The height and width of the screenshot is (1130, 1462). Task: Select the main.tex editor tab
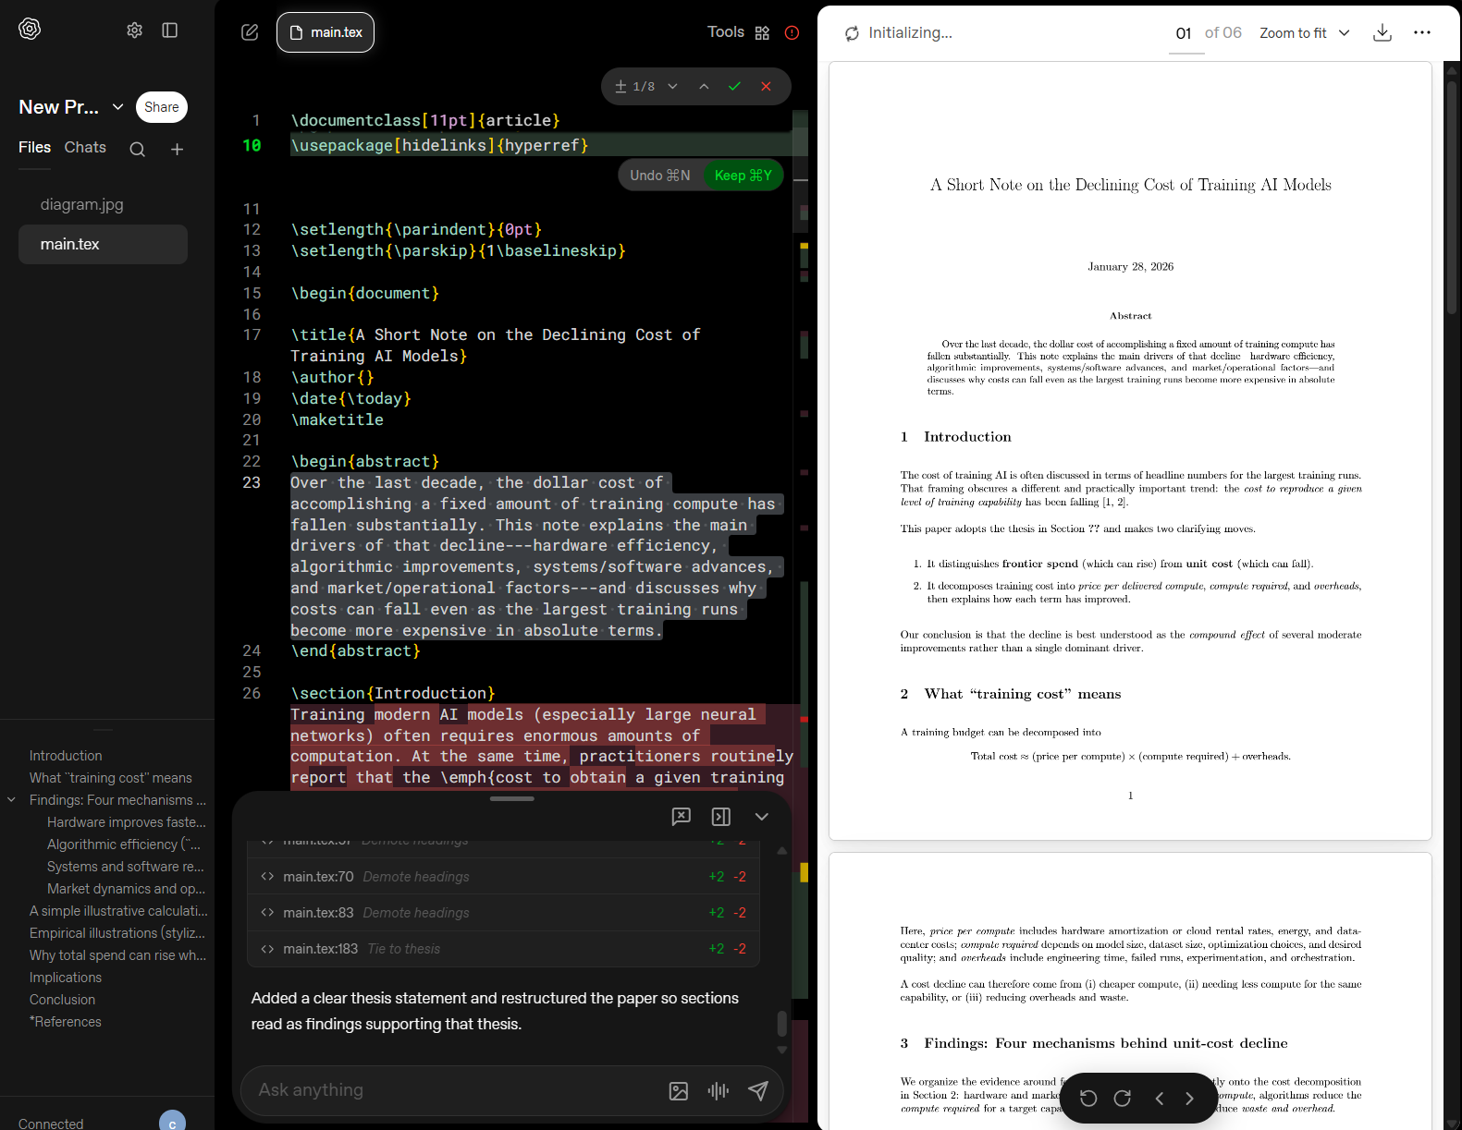pos(326,32)
